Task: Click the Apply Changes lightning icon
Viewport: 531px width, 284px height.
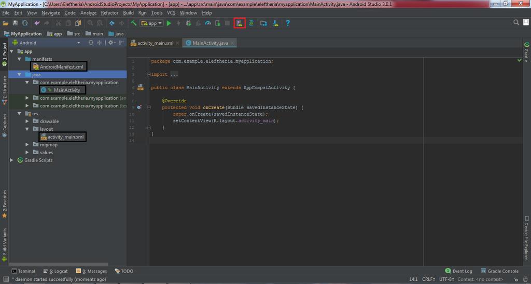Action: [179, 23]
